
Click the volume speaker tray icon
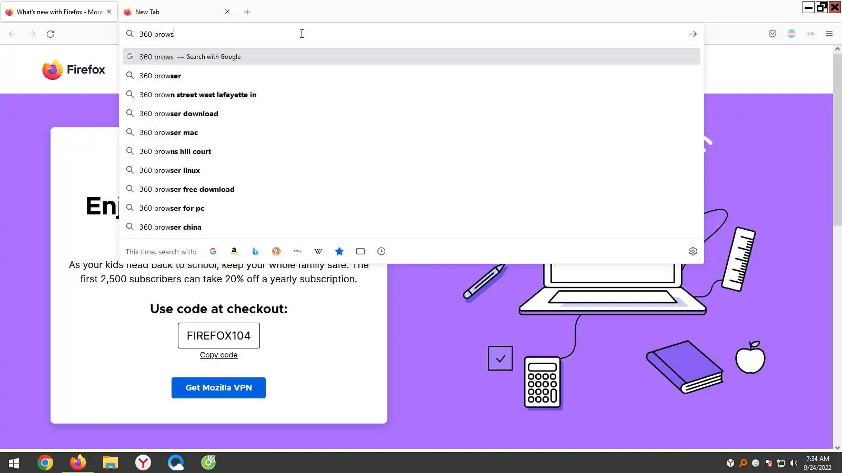tap(794, 463)
